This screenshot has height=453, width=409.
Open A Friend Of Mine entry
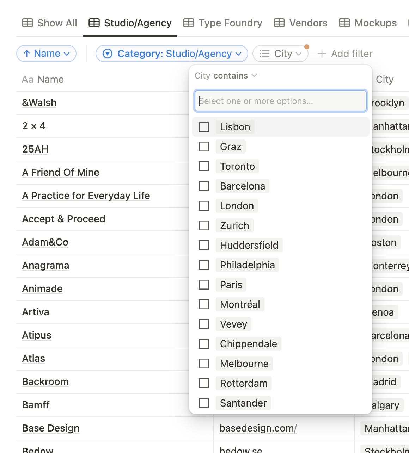pyautogui.click(x=61, y=173)
